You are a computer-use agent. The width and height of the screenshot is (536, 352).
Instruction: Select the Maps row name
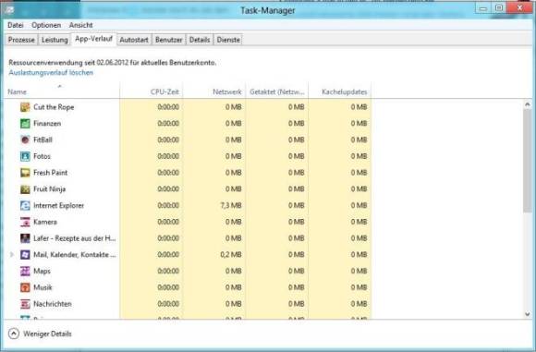(42, 271)
